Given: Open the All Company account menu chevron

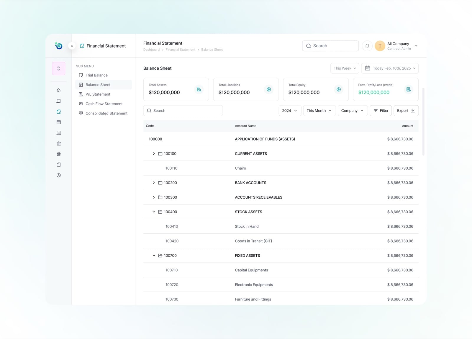Looking at the screenshot, I should pos(416,46).
